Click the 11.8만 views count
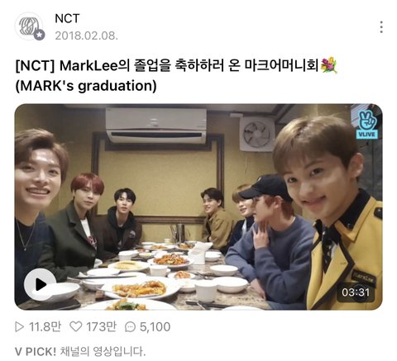This screenshot has width=397, height=361. (x=45, y=327)
